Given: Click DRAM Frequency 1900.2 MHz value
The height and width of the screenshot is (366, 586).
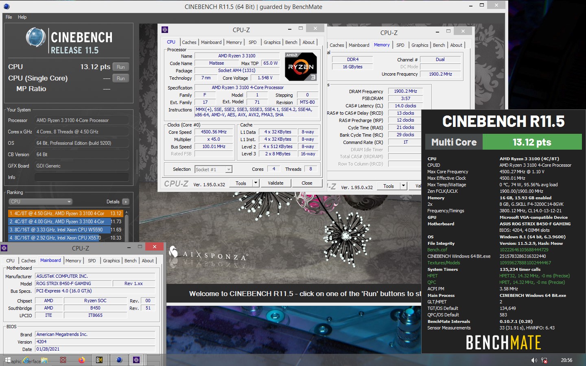Looking at the screenshot, I should pos(405,91).
